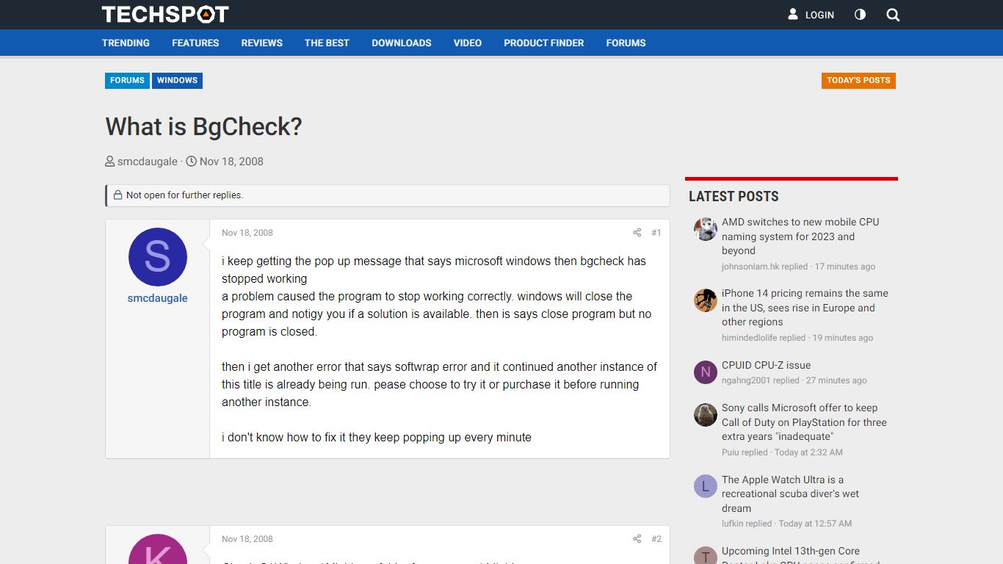Click 'Not open for further replies' notice

click(388, 195)
